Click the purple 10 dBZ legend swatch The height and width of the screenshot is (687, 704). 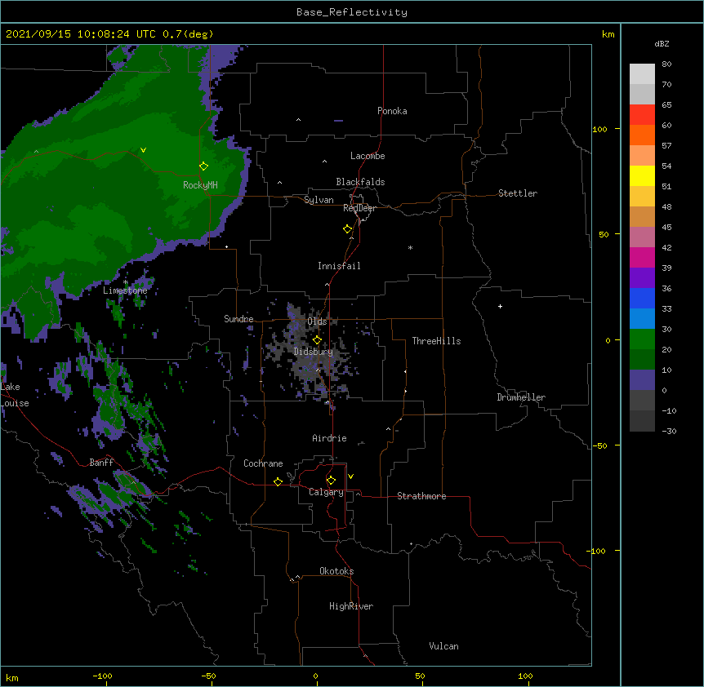coord(642,380)
